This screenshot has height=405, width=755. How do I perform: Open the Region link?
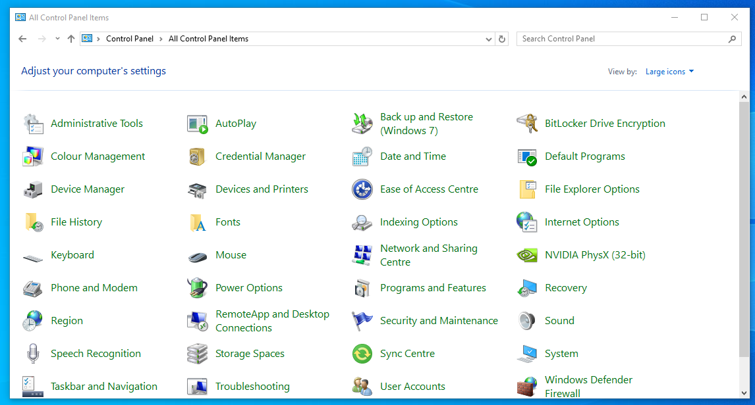(x=67, y=321)
